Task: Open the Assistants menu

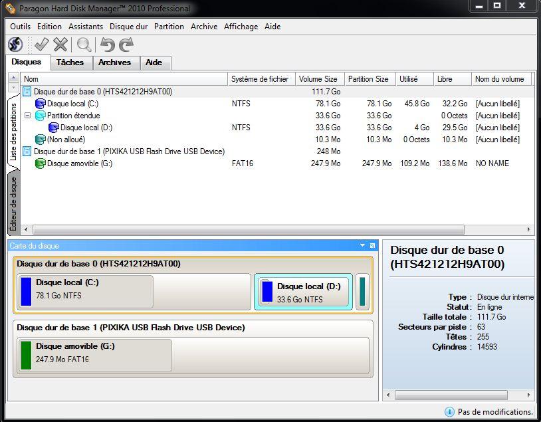Action: (86, 27)
